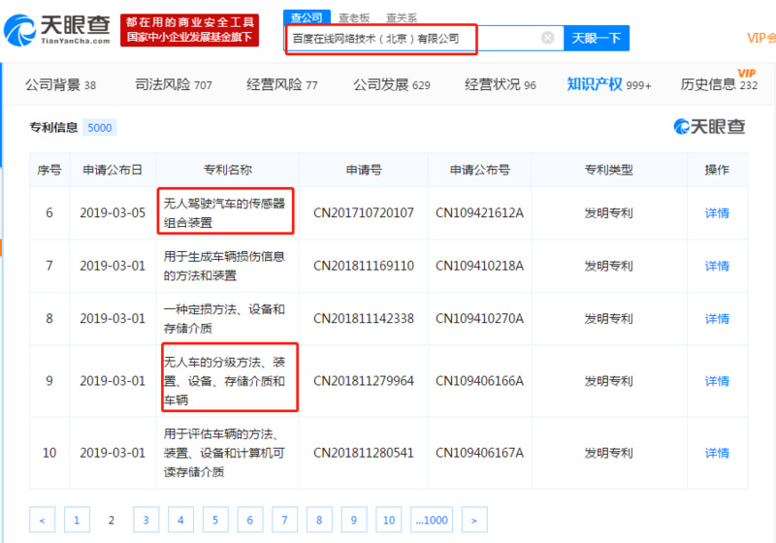This screenshot has height=543, width=776.
Task: Jump to page 3 of patents
Action: [146, 520]
